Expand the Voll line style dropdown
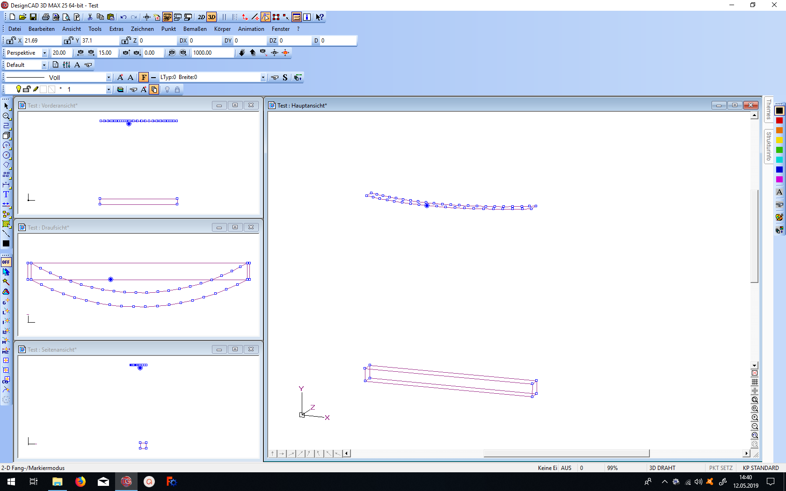The height and width of the screenshot is (491, 786). [108, 77]
